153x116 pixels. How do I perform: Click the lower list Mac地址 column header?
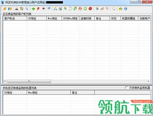point(49,92)
